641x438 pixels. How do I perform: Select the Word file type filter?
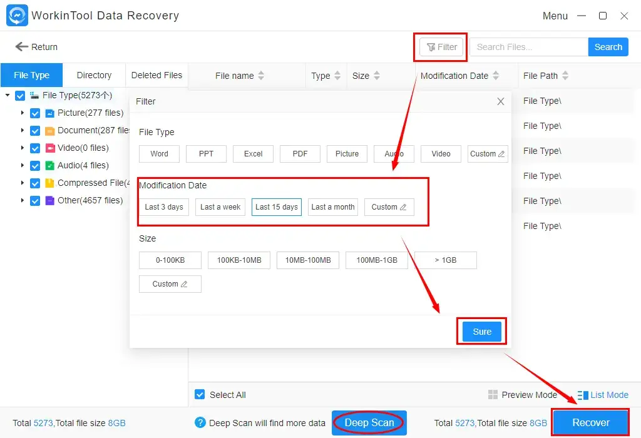tap(159, 154)
